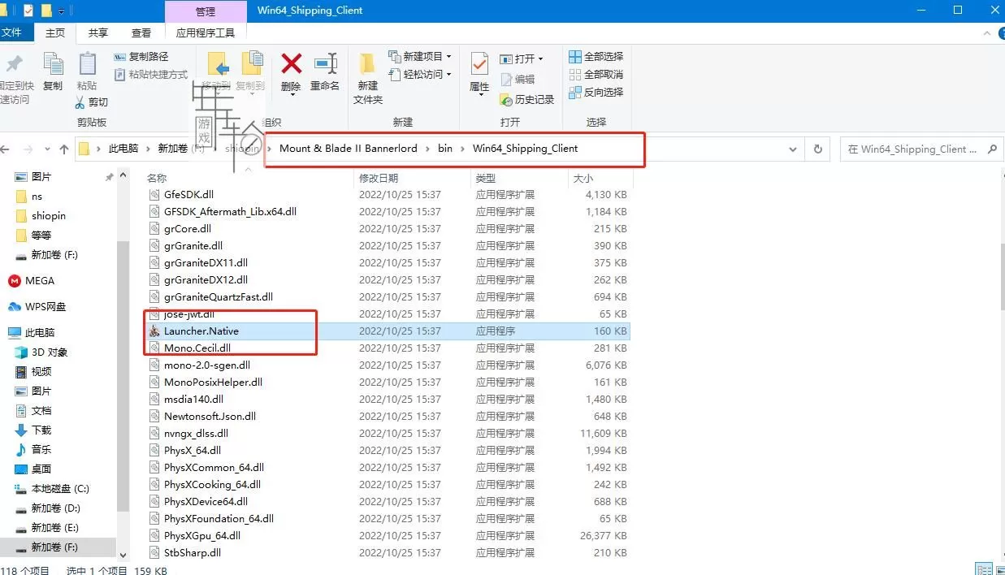Click the up-directory arrow in navigation bar
The width and height of the screenshot is (1005, 575).
point(64,149)
